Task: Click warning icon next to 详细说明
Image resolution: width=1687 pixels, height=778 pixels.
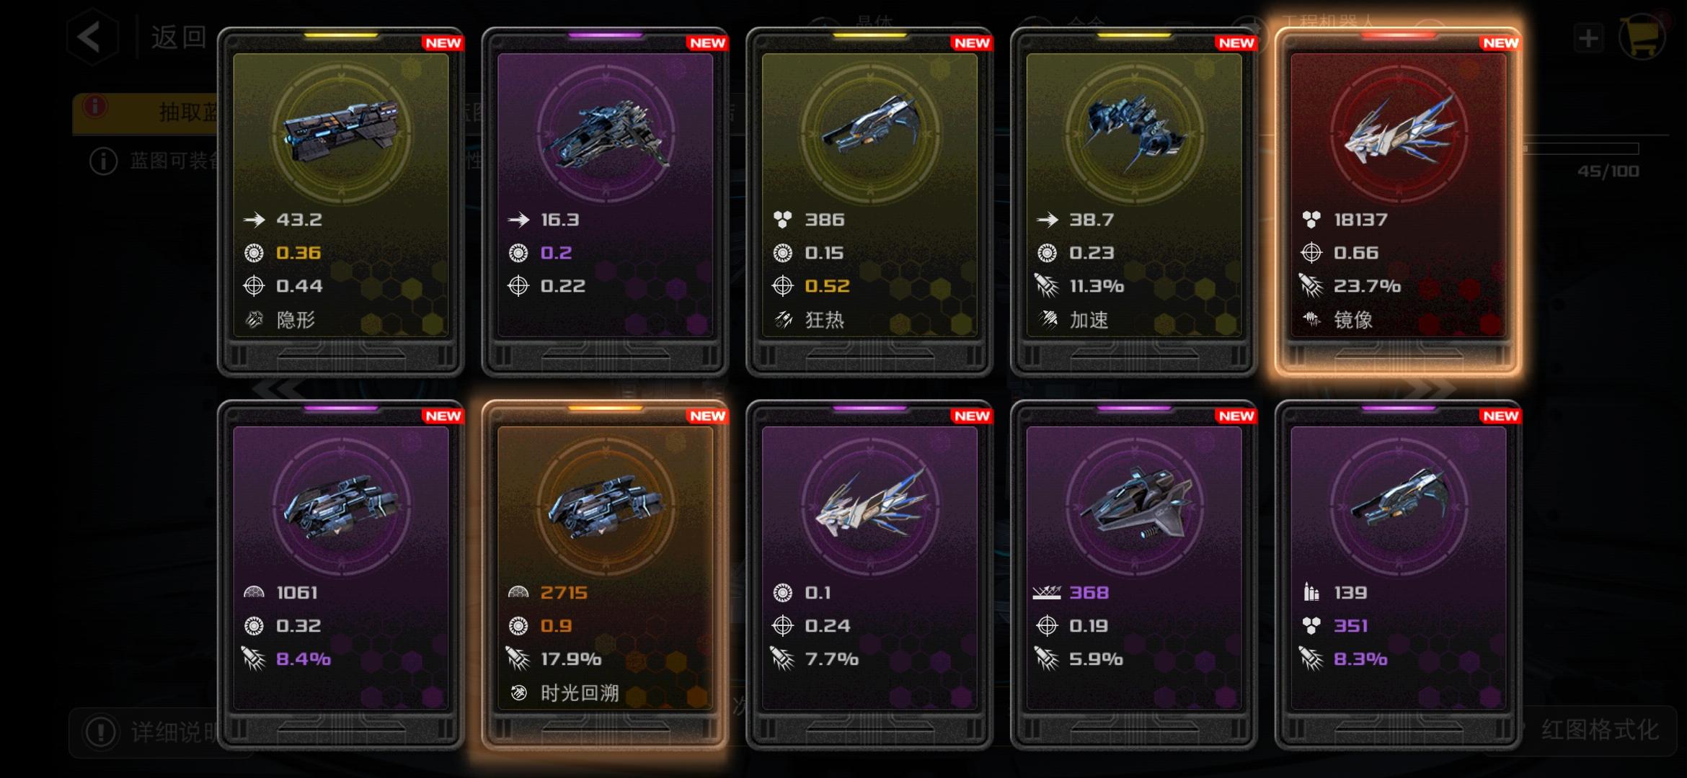Action: tap(100, 732)
